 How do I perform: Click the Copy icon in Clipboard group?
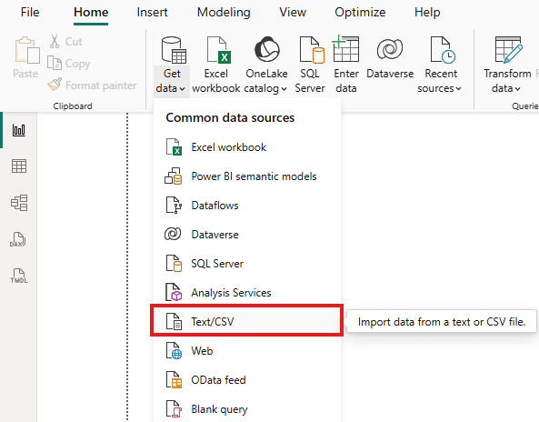(x=55, y=63)
